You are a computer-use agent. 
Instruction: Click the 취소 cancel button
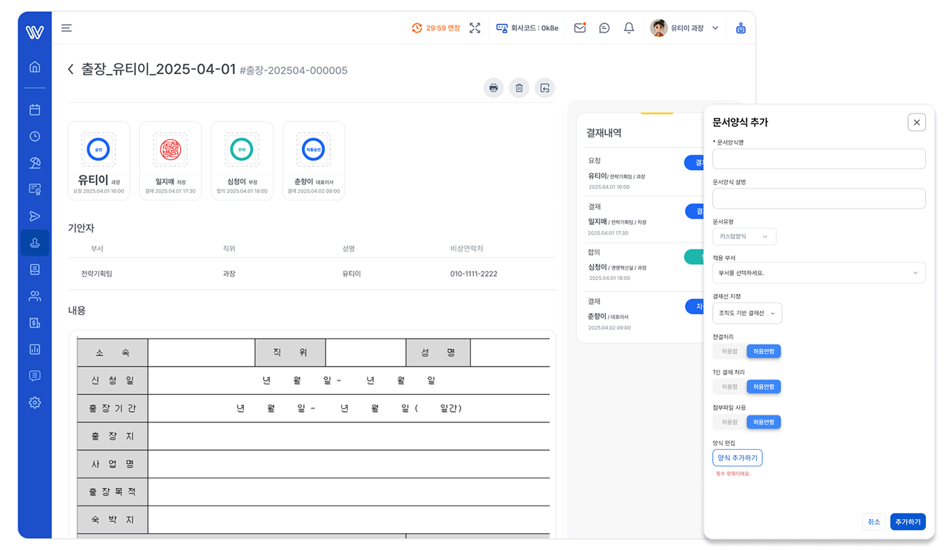(874, 522)
